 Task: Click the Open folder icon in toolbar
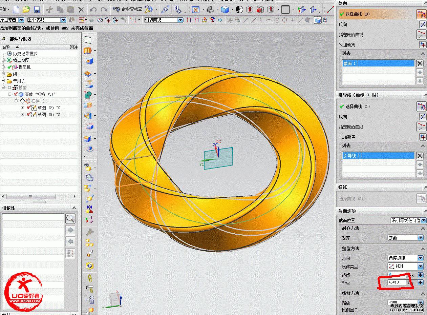pyautogui.click(x=26, y=9)
